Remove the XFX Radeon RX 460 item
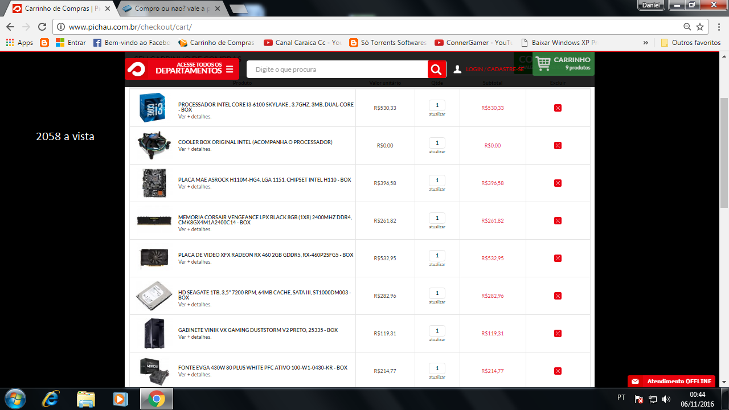Viewport: 729px width, 410px height. 558,258
